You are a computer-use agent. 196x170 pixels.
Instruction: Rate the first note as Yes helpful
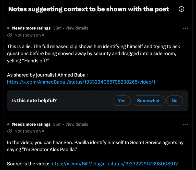122,101
